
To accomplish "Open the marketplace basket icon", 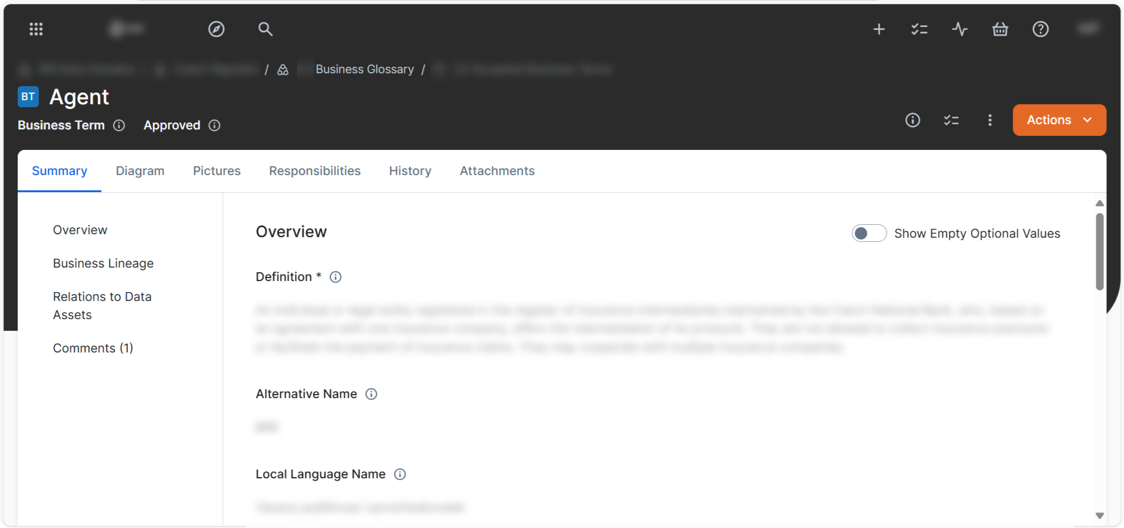I will point(1000,29).
